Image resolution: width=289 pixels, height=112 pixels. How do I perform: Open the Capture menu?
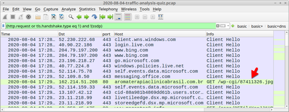51,9
